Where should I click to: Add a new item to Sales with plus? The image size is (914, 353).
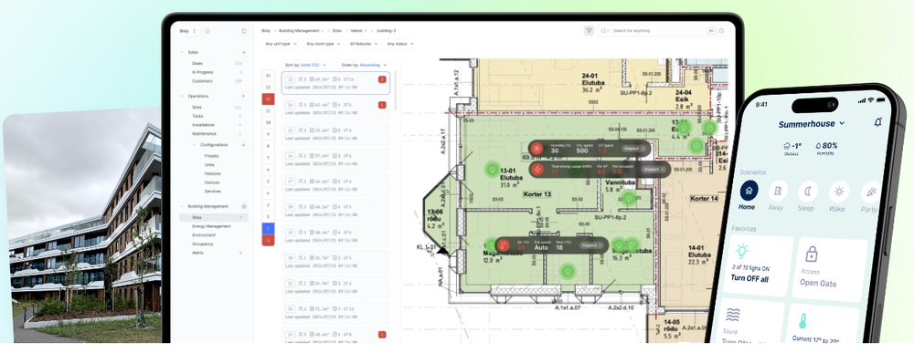(x=244, y=52)
